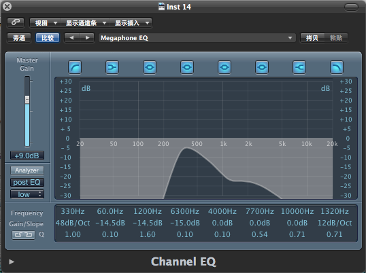Click the 0.0dB gain under 10000Hz

click(x=297, y=223)
